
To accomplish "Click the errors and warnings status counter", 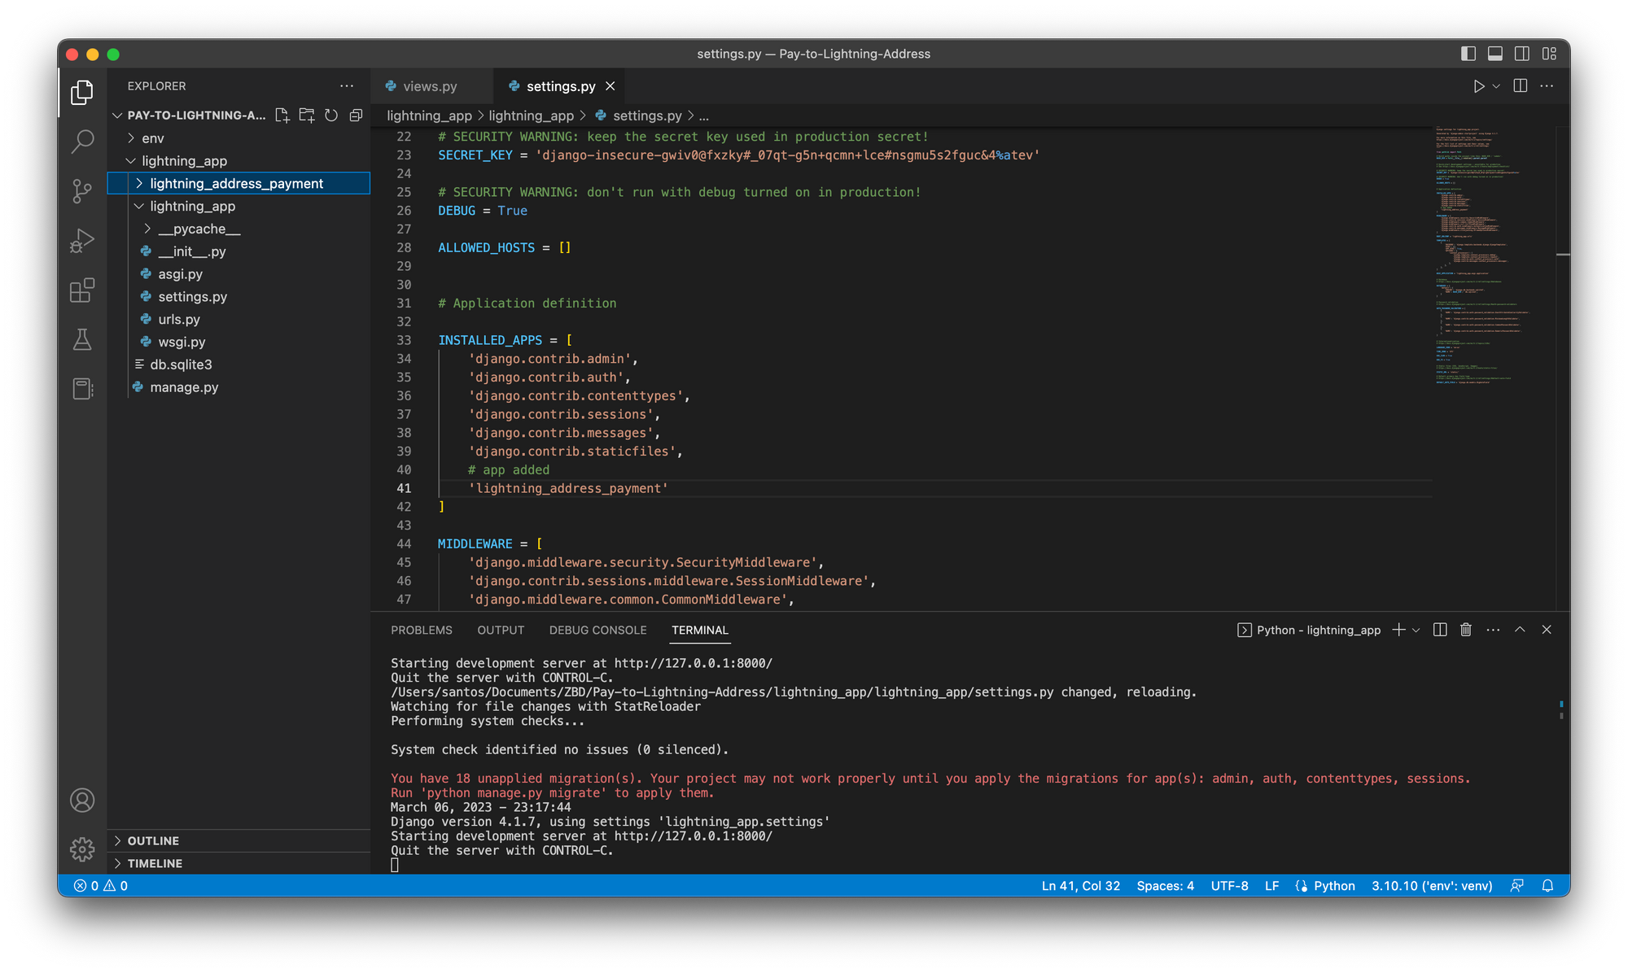I will point(101,886).
